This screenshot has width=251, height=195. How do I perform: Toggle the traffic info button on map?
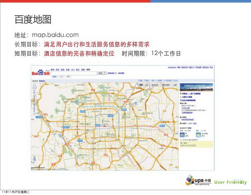click(154, 85)
